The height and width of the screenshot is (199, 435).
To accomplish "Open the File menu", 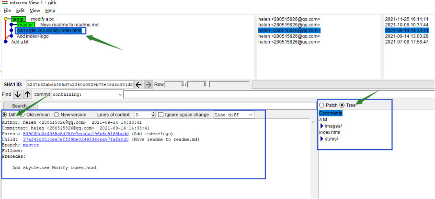I will point(7,11).
